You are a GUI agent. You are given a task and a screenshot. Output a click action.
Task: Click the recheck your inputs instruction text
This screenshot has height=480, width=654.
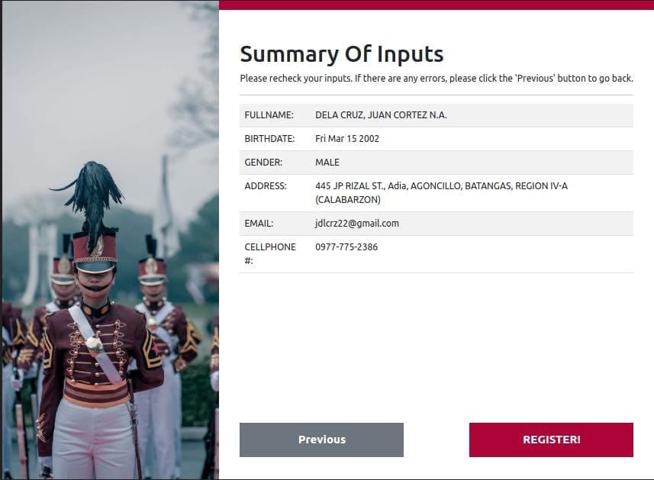point(436,78)
